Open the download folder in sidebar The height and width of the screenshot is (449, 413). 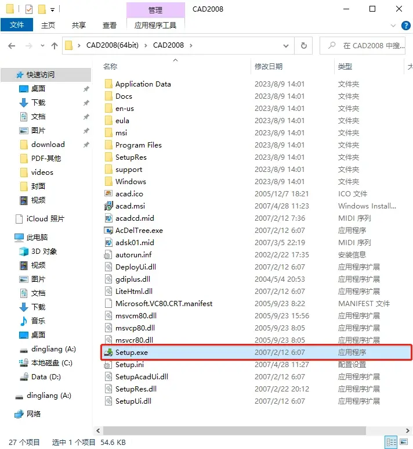point(48,144)
